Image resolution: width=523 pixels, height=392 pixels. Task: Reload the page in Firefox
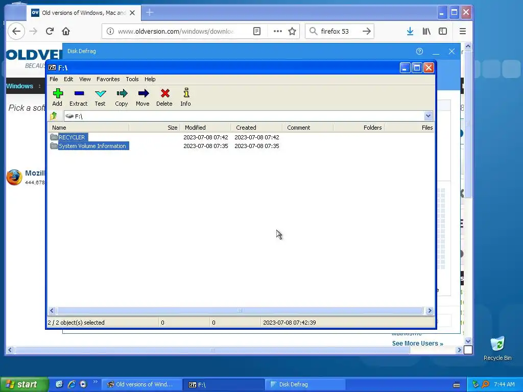coord(50,31)
